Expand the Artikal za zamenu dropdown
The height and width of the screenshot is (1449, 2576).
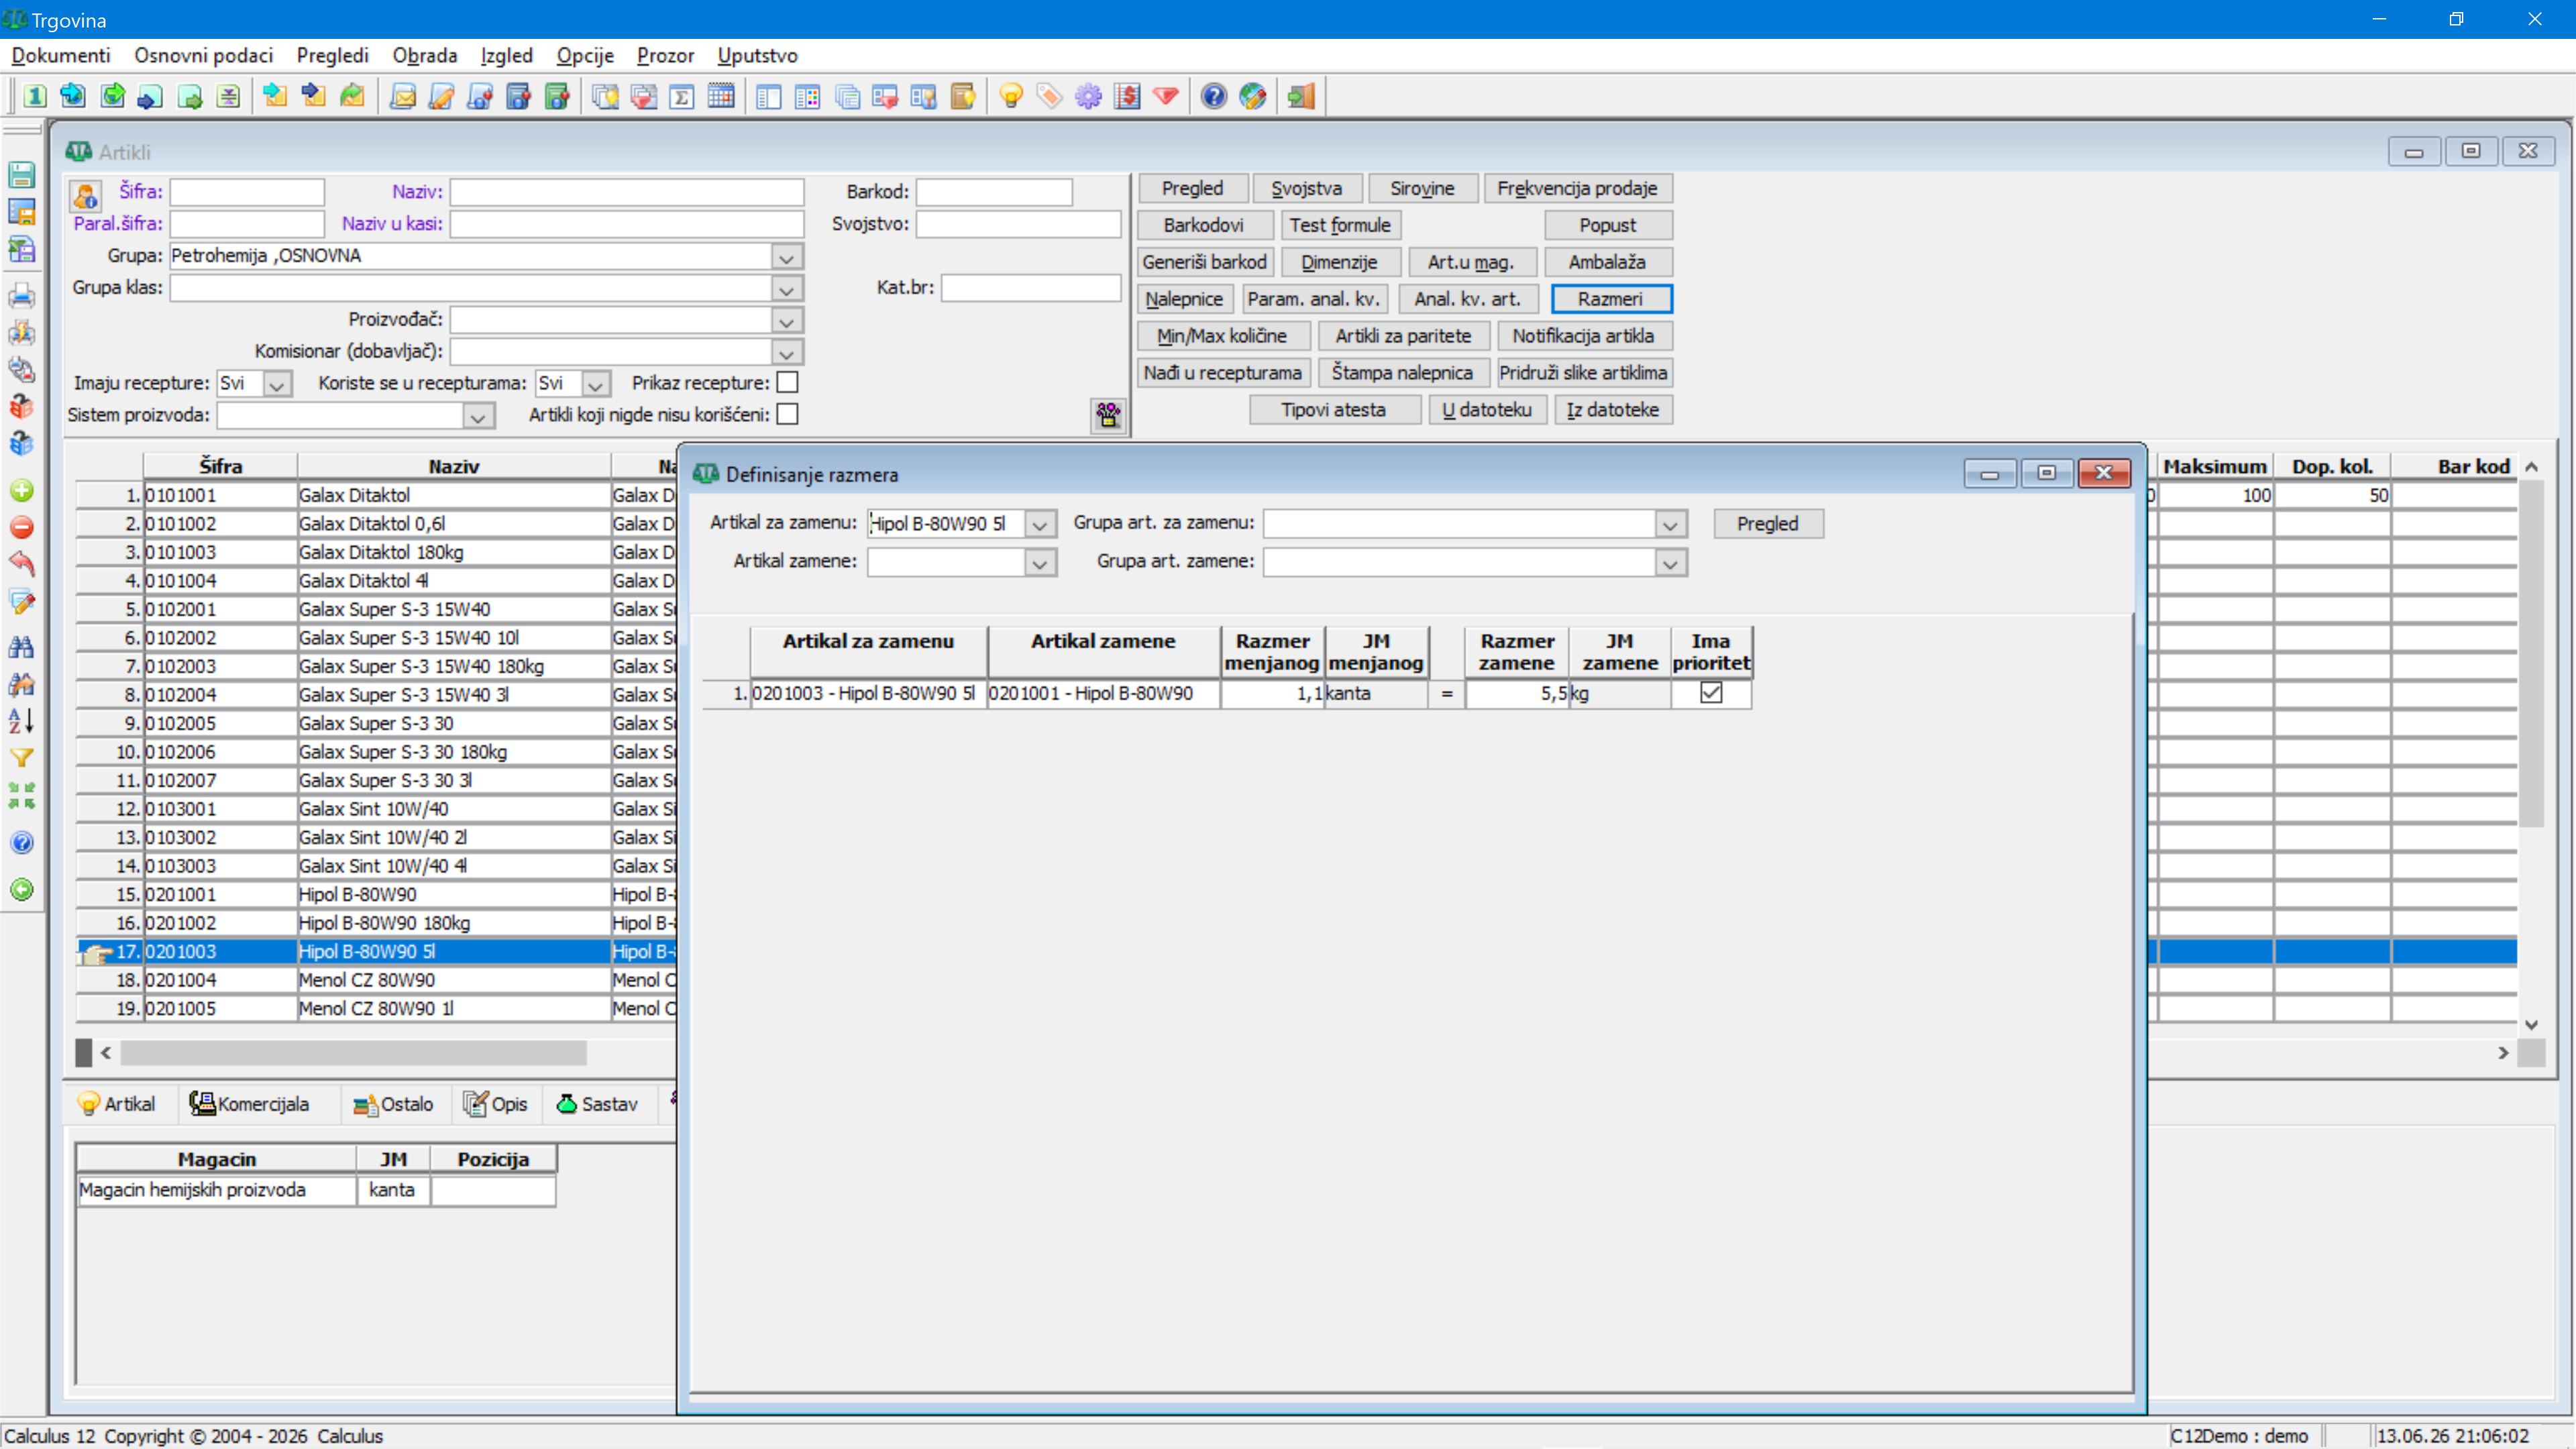click(x=1040, y=524)
